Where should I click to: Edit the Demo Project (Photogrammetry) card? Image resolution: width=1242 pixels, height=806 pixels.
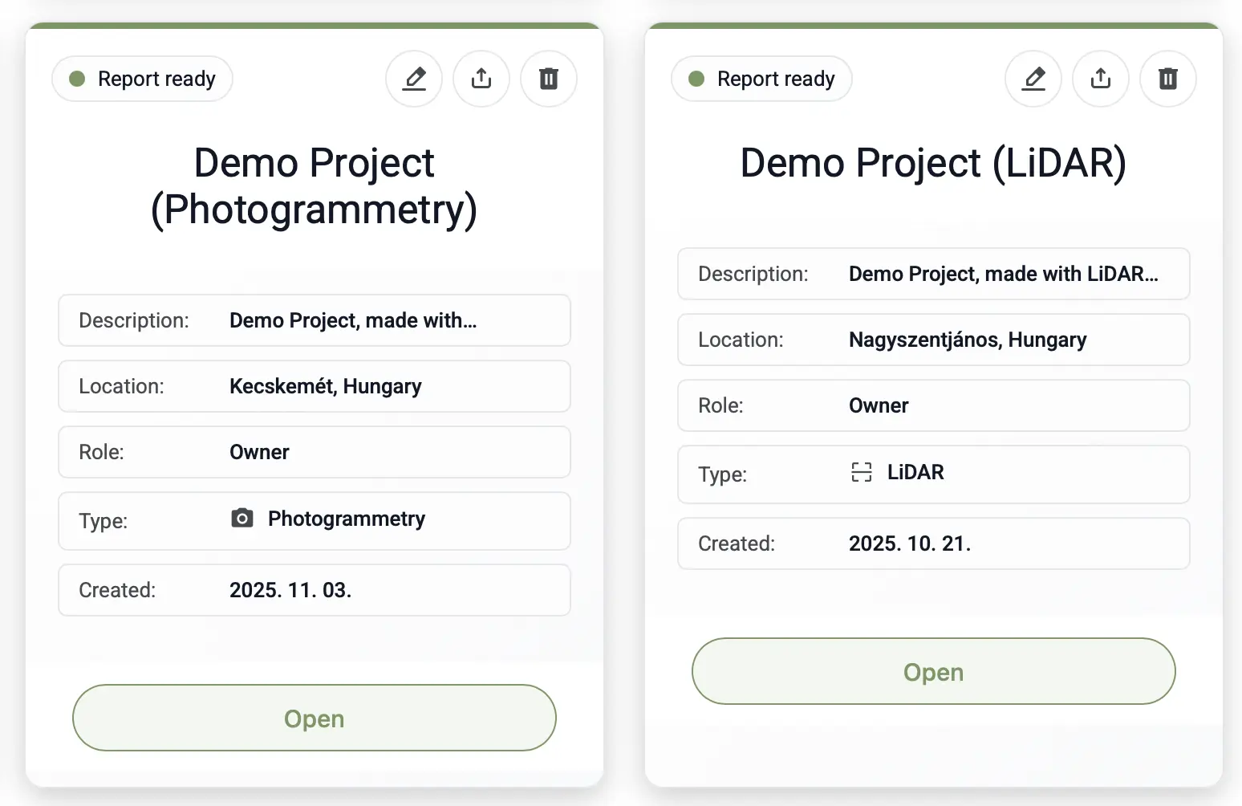click(414, 79)
